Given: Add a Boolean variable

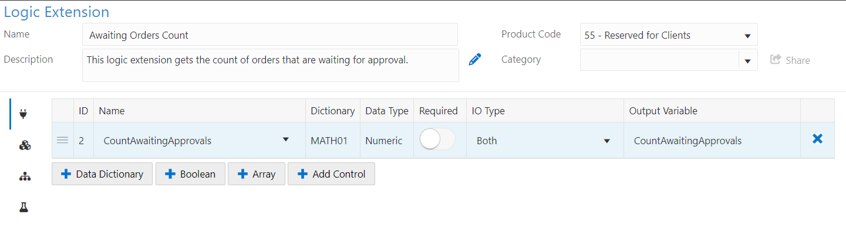Looking at the screenshot, I should [190, 174].
